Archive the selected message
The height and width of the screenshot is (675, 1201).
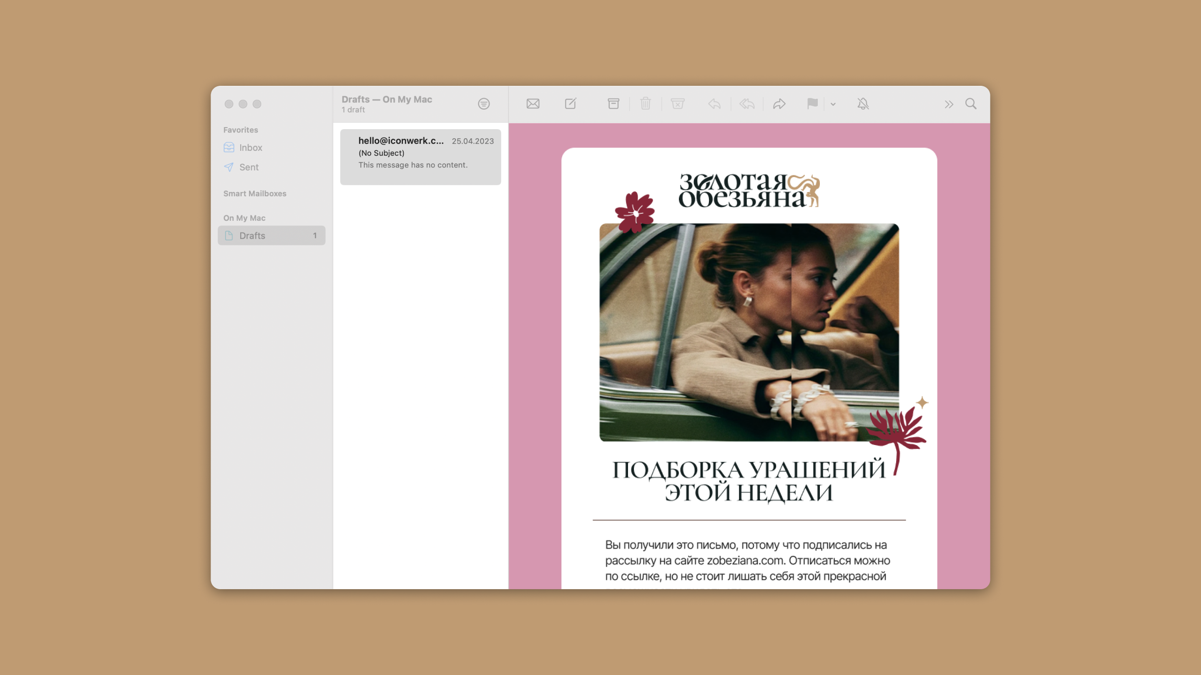[613, 103]
